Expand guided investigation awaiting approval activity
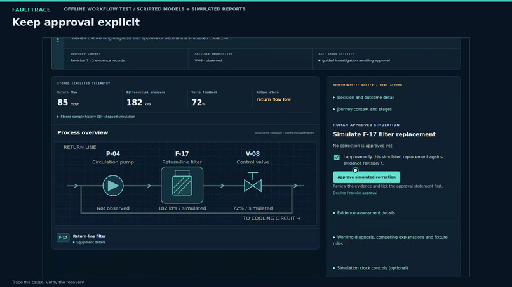This screenshot has width=512, height=287. (x=354, y=61)
